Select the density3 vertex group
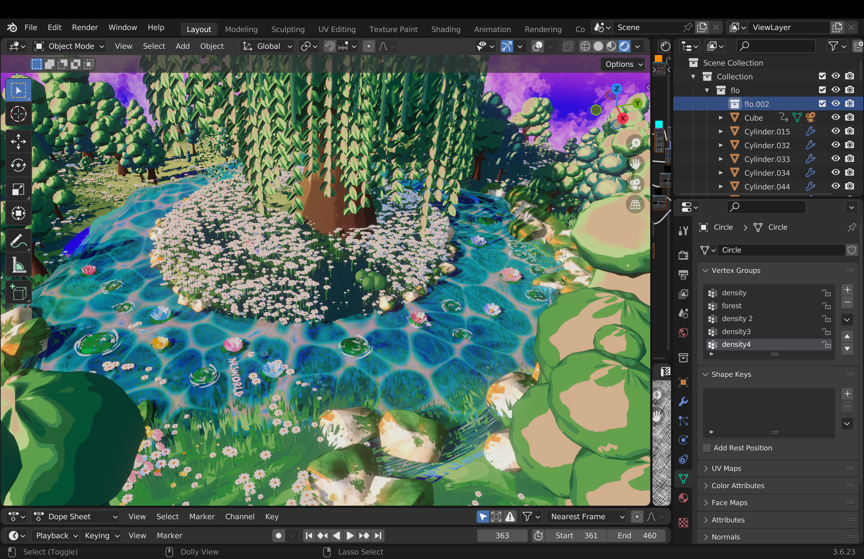 pos(736,331)
